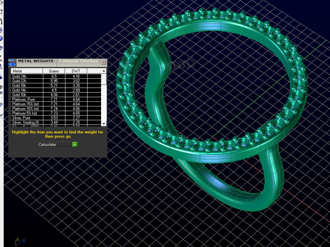Image resolution: width=330 pixels, height=247 pixels.
Task: Click the 4.5 grams value for Gold 14k
Action: tap(54, 90)
